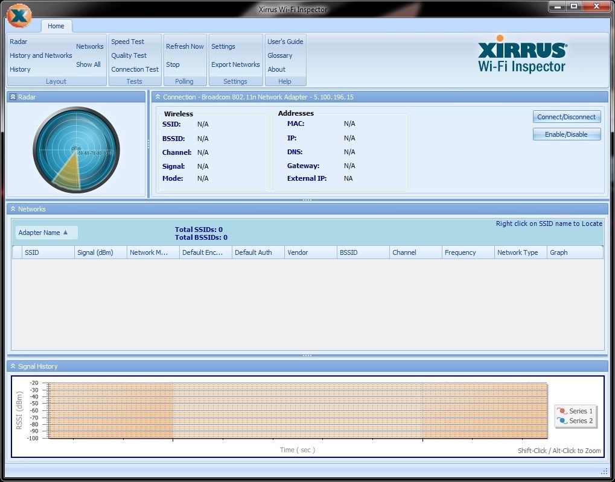Open the Glossary
Image resolution: width=615 pixels, height=482 pixels.
coord(279,55)
